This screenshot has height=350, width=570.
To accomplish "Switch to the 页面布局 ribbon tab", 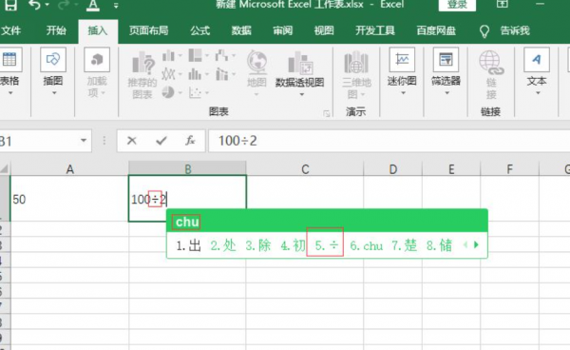I will [x=149, y=30].
